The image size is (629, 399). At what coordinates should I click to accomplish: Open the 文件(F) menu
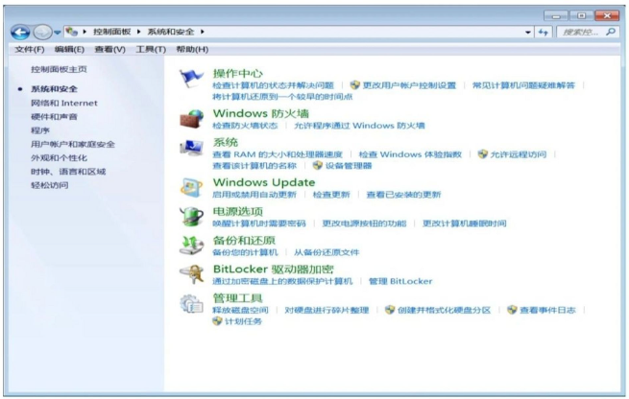click(29, 49)
